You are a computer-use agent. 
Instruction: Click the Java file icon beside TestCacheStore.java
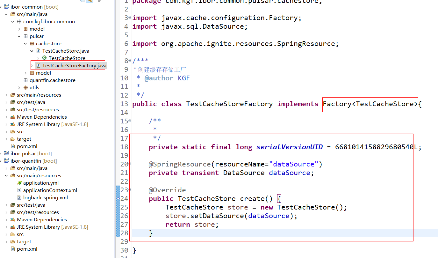tap(38, 51)
